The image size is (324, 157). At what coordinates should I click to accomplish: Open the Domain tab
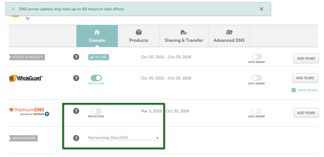(97, 36)
